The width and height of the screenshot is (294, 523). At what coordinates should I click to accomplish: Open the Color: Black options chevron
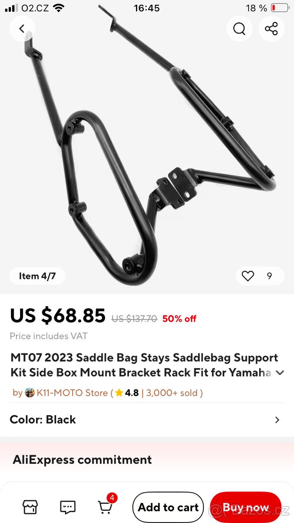point(277,420)
